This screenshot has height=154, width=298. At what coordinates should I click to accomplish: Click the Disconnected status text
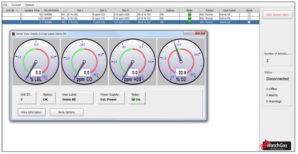[277, 79]
